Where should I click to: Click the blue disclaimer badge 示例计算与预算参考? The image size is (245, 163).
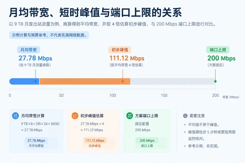[49, 35]
